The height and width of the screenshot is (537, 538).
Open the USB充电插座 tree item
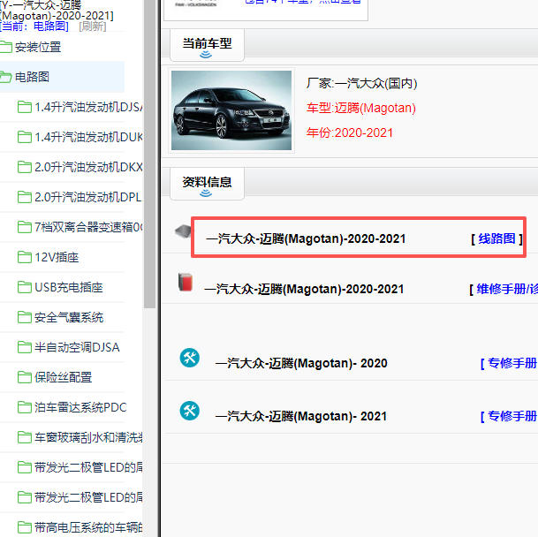click(x=69, y=287)
